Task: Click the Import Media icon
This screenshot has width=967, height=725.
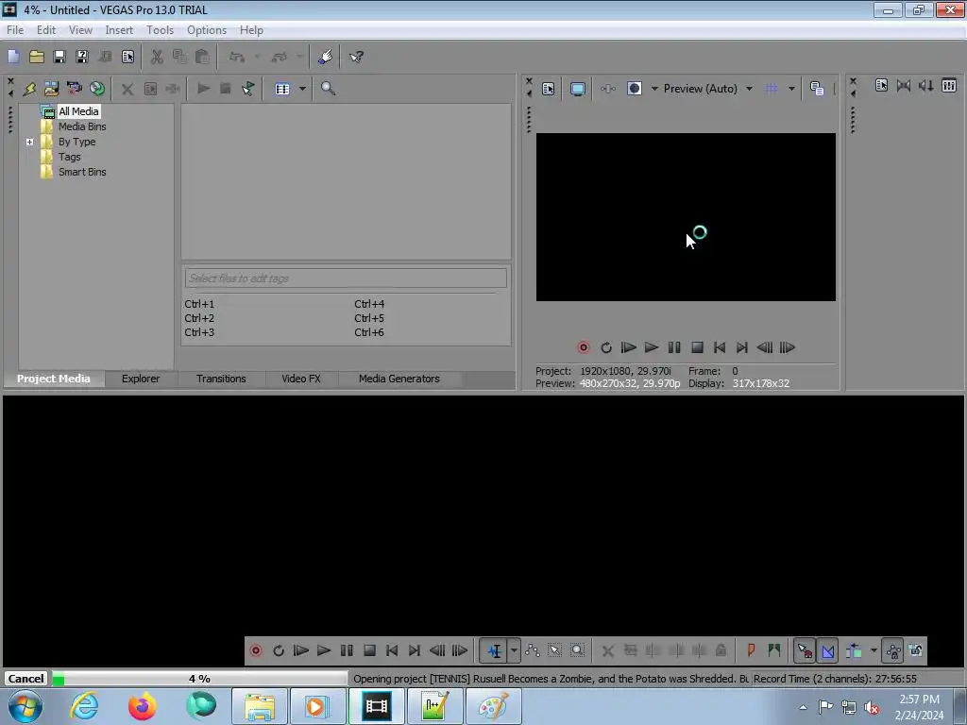Action: (x=51, y=89)
